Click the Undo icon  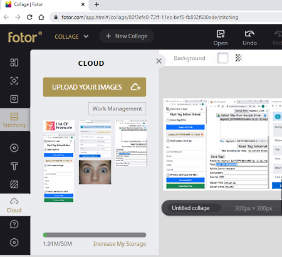click(249, 38)
